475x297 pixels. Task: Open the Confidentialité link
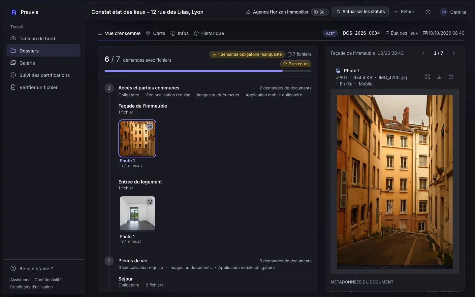click(x=48, y=280)
